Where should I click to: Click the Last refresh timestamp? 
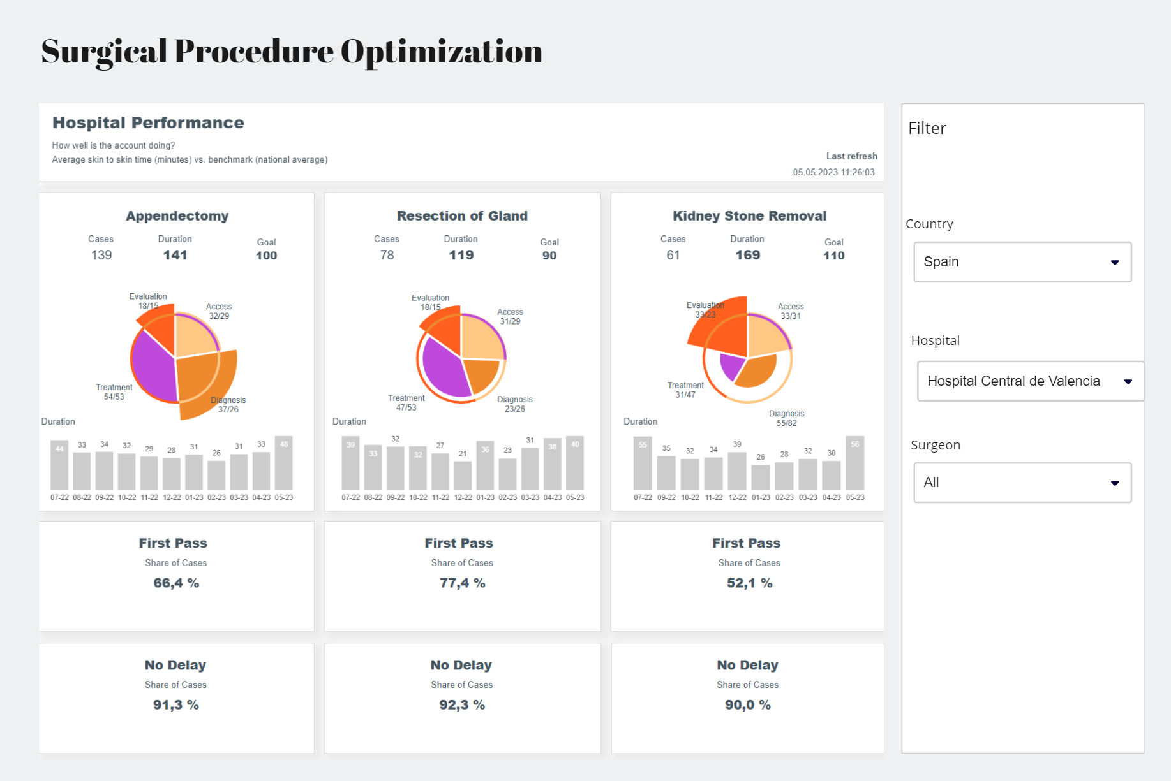[x=833, y=172]
